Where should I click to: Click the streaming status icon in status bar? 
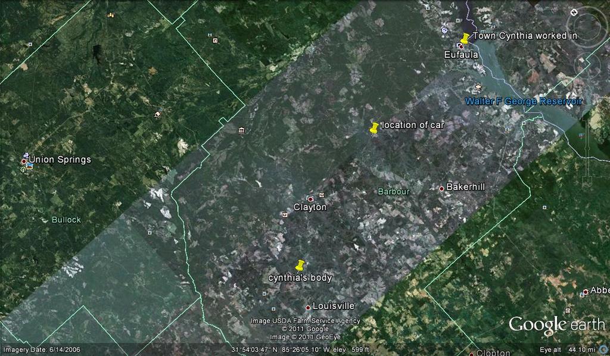603,349
